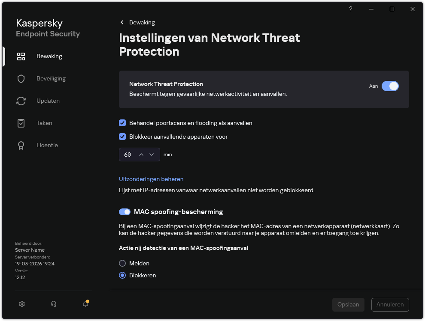Select the Beveiliging shield icon
The image size is (425, 321).
click(21, 78)
